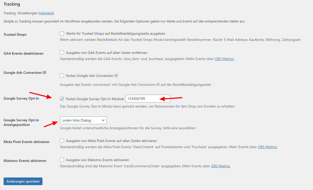The height and width of the screenshot is (190, 313).
Task: Click text 'Ausgabe von Matomo-Events aktivieren'
Action: [98, 160]
